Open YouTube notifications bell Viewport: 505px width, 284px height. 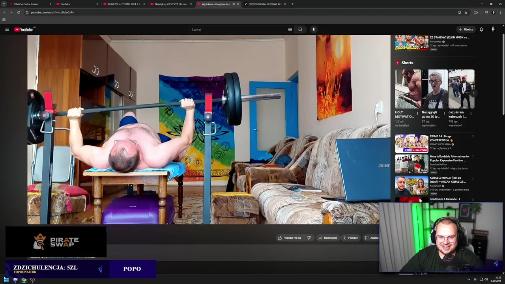pos(481,30)
